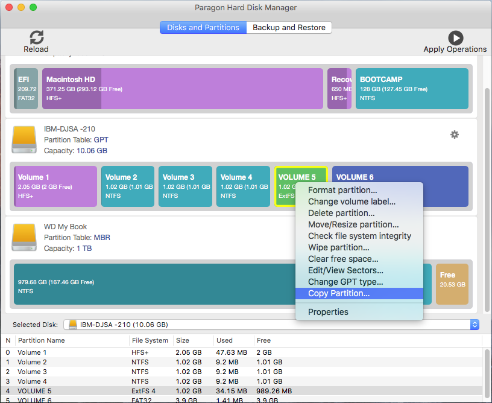Screen dimensions: 492x403
Task: Select the Macintosh HD partition block
Action: pos(183,89)
